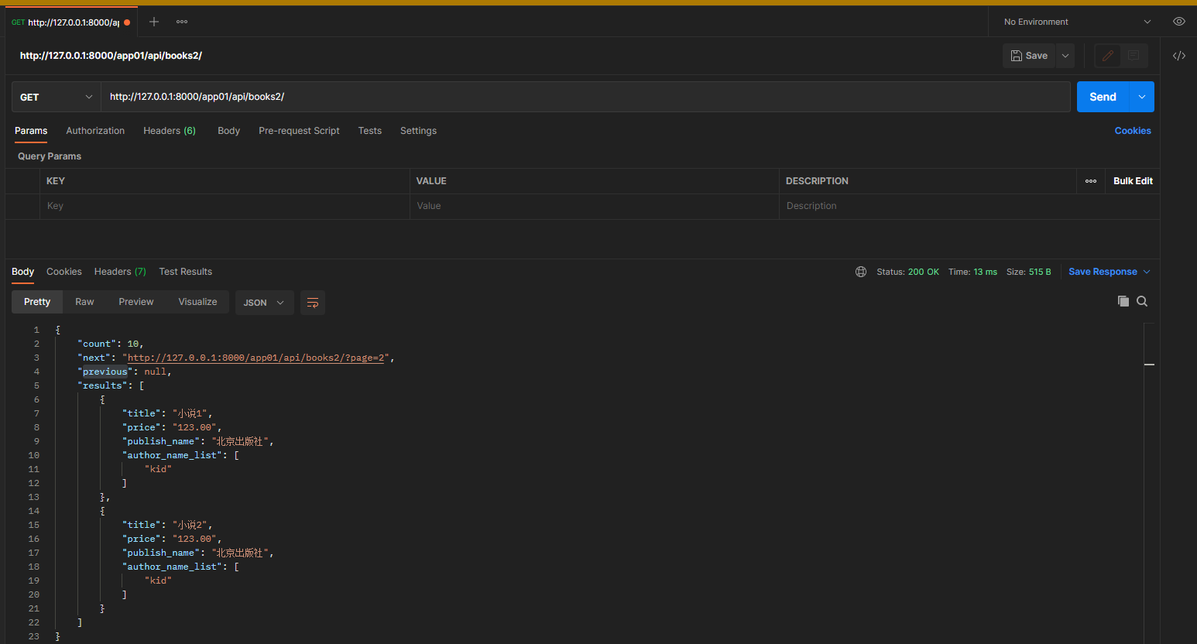Click the query param Description field
The image size is (1197, 644).
click(x=969, y=206)
